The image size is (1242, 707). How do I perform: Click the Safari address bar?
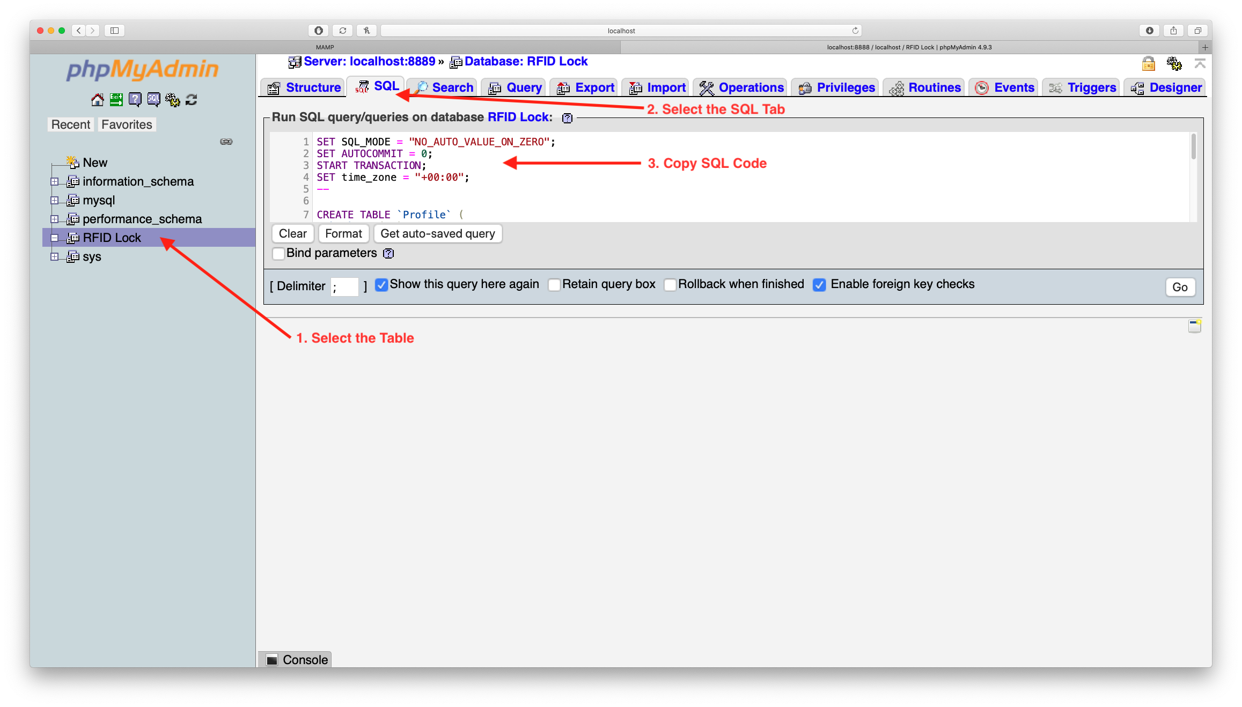point(621,31)
